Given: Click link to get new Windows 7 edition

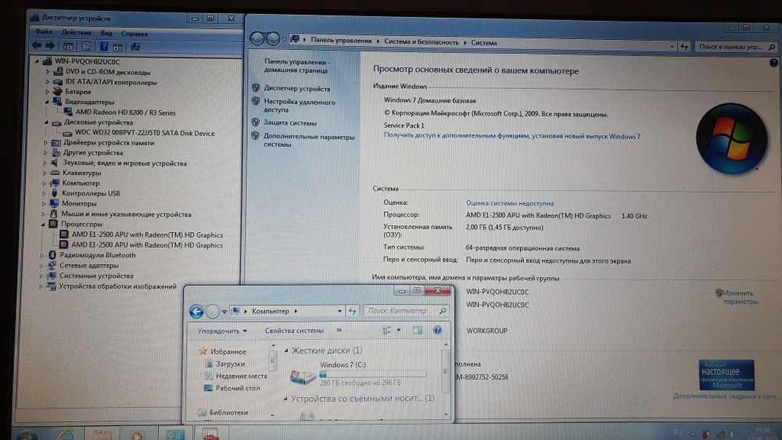Looking at the screenshot, I should click(511, 135).
